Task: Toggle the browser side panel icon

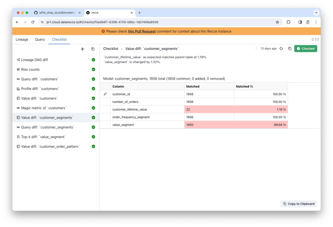Action: coord(300,22)
